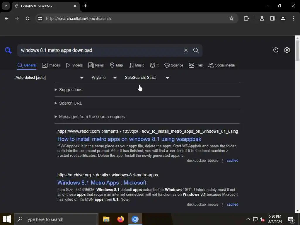This screenshot has height=225, width=300.
Task: Switch to the Files tab
Action: 195,65
